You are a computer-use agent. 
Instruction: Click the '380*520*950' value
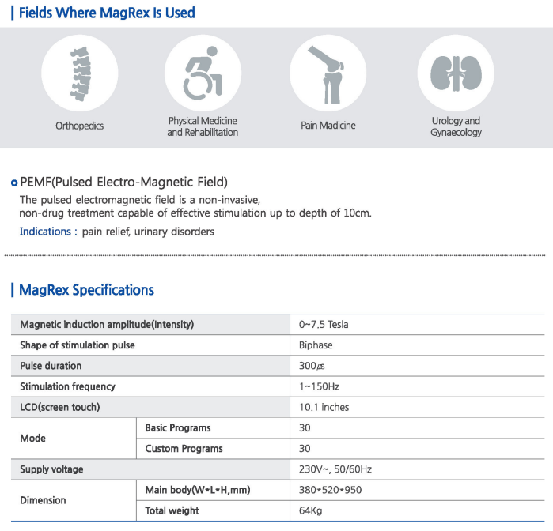(x=330, y=490)
